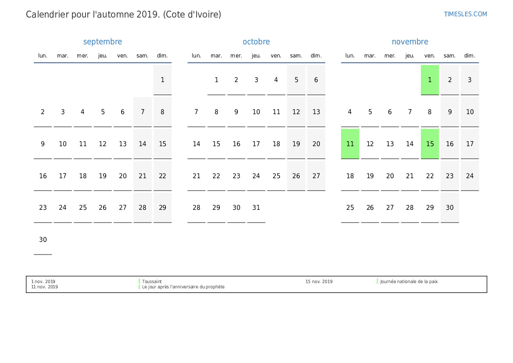Select November 24
This screenshot has width=513, height=363.
click(470, 176)
